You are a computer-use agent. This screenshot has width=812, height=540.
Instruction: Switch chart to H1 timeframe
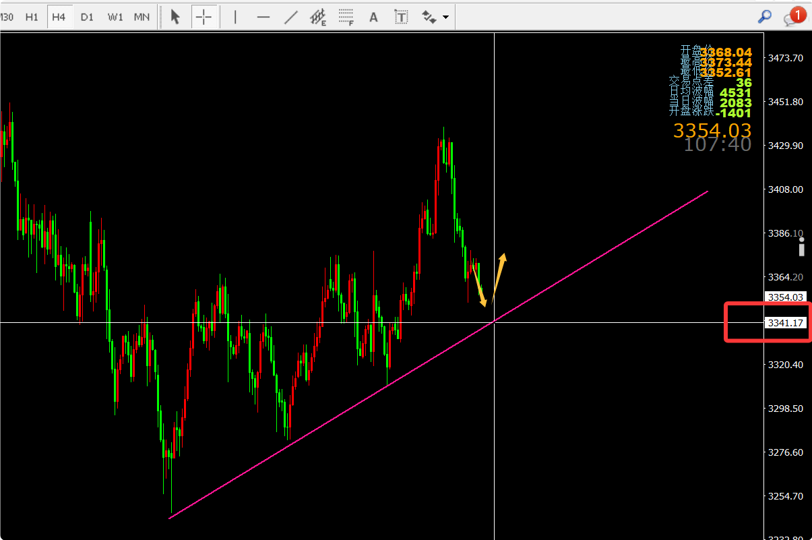click(x=32, y=17)
